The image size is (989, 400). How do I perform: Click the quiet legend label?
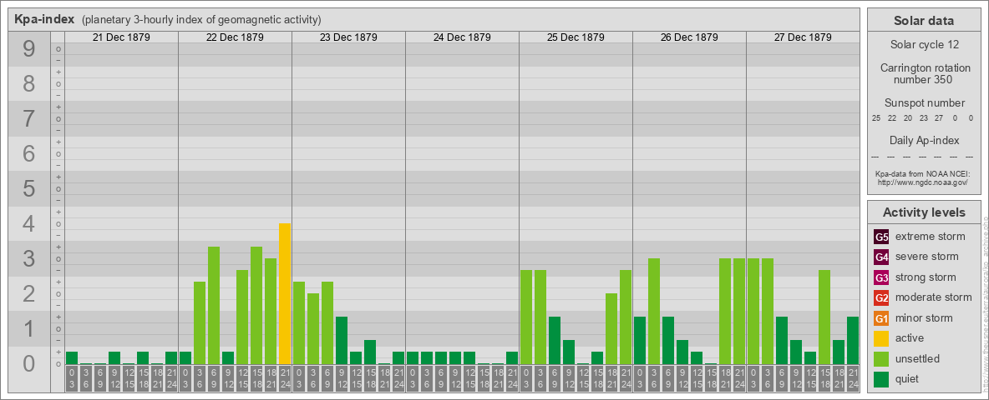coord(907,379)
